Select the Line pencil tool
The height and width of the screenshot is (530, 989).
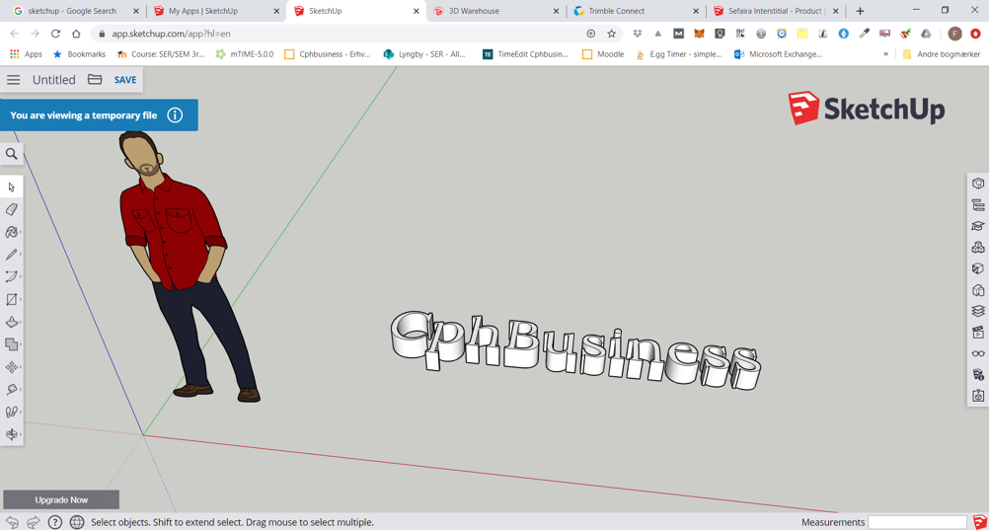pyautogui.click(x=12, y=255)
